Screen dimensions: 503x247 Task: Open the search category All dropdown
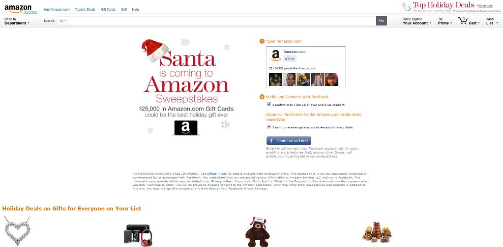[x=63, y=21]
